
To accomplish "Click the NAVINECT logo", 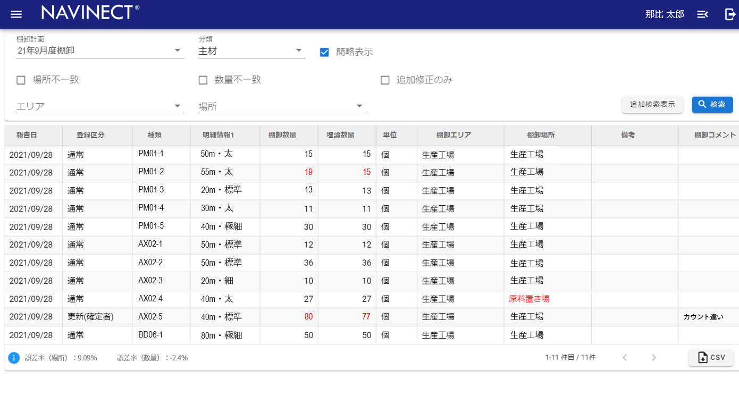I will tap(90, 12).
